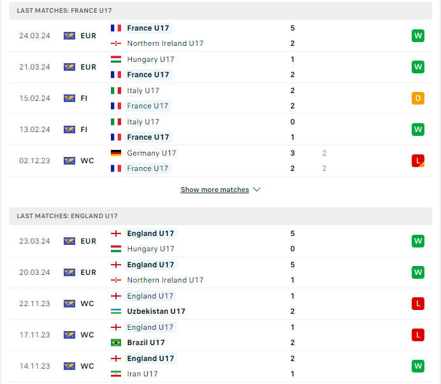The width and height of the screenshot is (441, 384).
Task: Click the Brazil U17 team name
Action: [x=146, y=343]
